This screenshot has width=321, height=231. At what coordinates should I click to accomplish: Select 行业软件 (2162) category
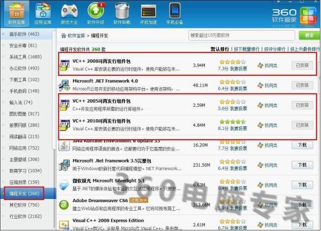click(25, 216)
